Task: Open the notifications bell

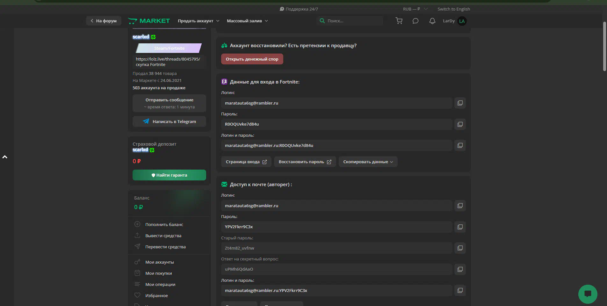Action: point(432,21)
